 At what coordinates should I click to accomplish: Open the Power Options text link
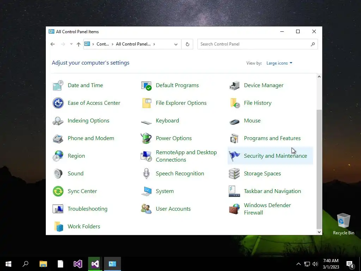pos(174,138)
